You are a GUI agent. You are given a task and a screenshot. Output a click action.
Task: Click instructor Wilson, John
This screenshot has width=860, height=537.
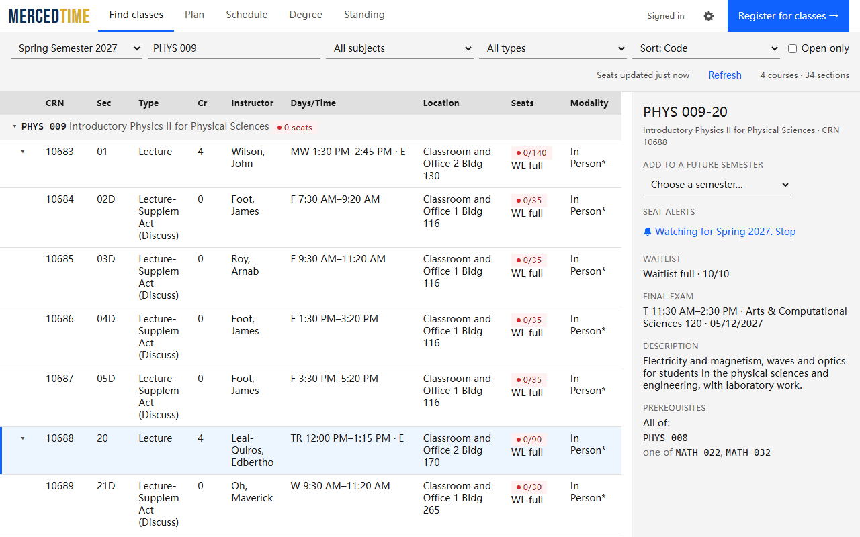(249, 158)
